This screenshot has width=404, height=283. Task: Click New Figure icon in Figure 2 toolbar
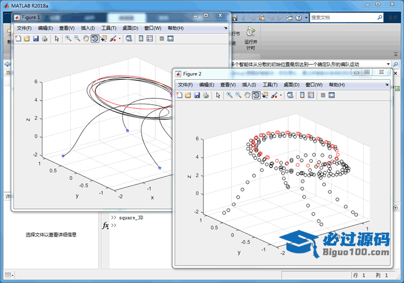click(179, 95)
